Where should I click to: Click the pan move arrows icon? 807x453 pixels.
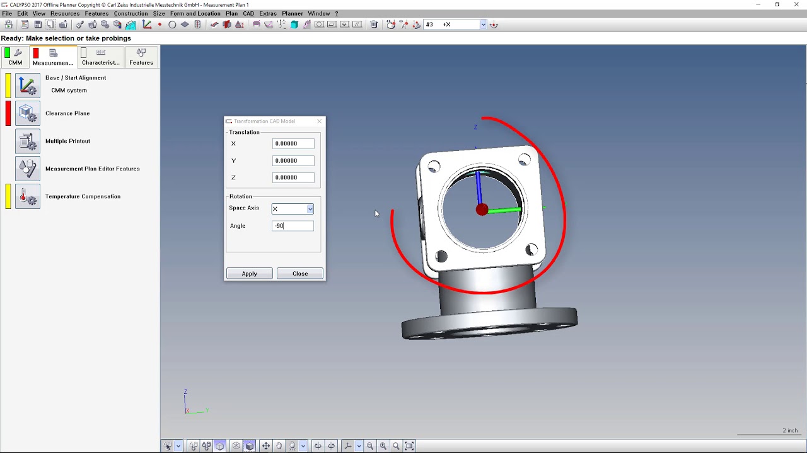point(266,445)
